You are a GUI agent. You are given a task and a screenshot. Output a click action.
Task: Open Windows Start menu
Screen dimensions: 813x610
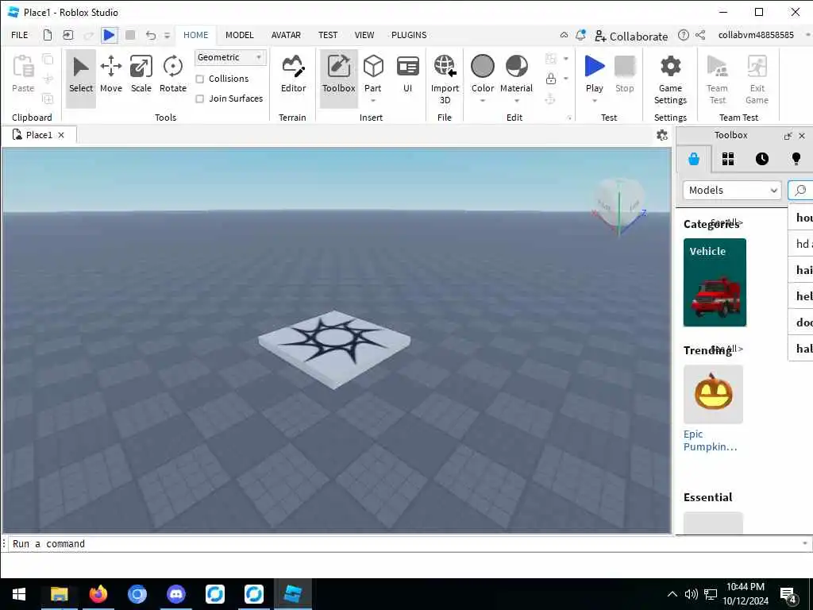click(19, 594)
